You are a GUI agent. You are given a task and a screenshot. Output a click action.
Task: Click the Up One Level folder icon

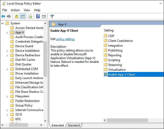pyautogui.click(x=16, y=16)
